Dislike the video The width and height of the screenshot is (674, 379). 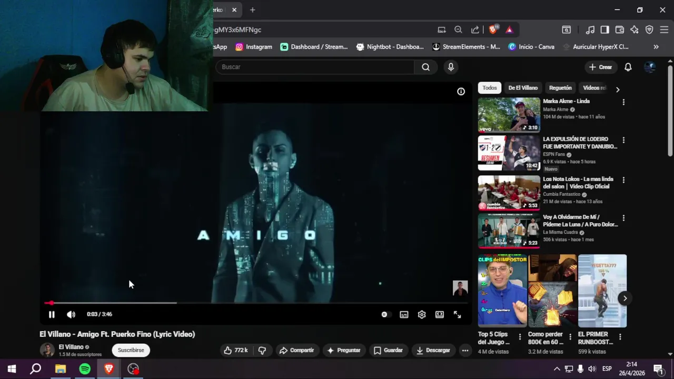pos(262,350)
